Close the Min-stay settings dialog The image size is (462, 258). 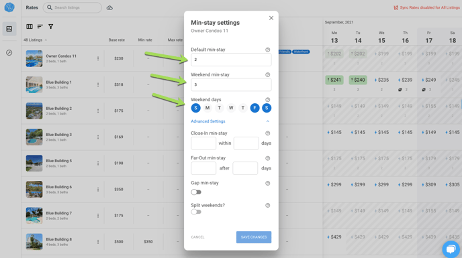[271, 18]
